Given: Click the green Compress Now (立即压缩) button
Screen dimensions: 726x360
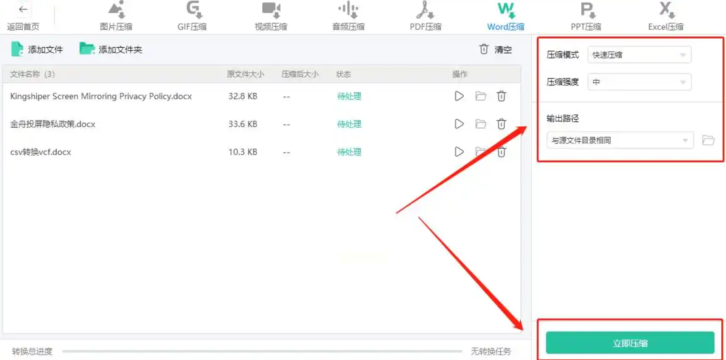Looking at the screenshot, I should (x=630, y=343).
